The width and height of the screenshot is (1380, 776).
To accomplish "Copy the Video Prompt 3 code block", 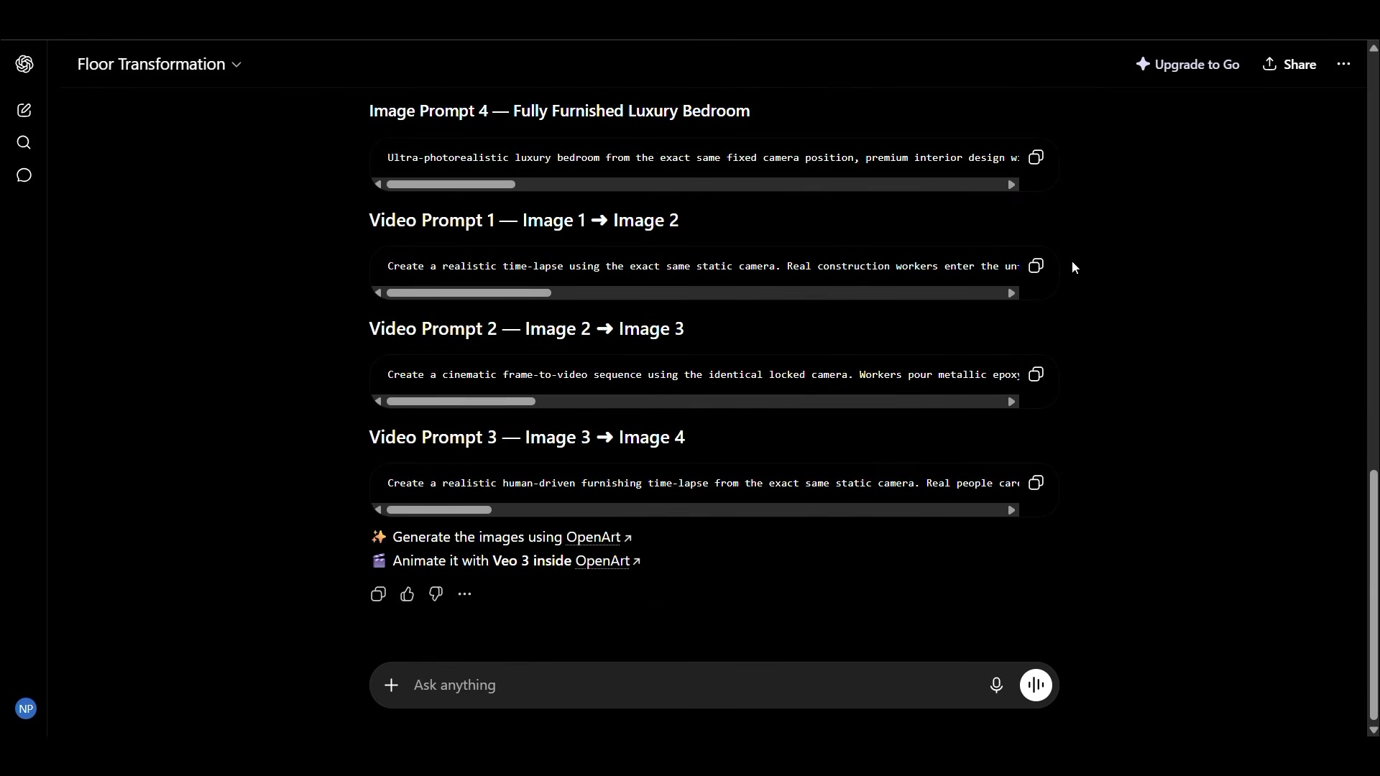I will 1036,483.
